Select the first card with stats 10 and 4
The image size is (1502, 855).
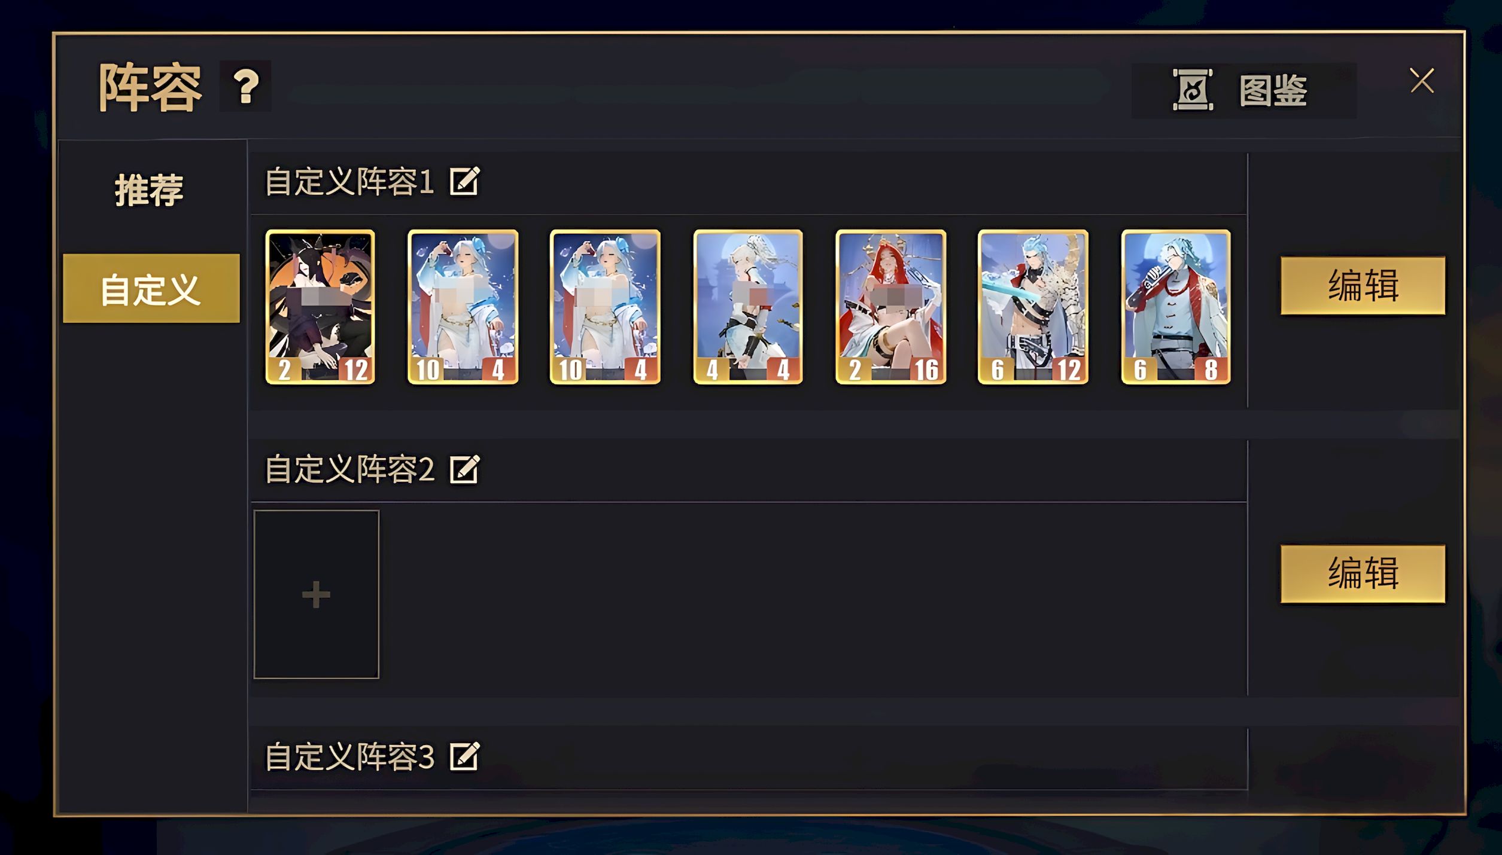pyautogui.click(x=463, y=307)
